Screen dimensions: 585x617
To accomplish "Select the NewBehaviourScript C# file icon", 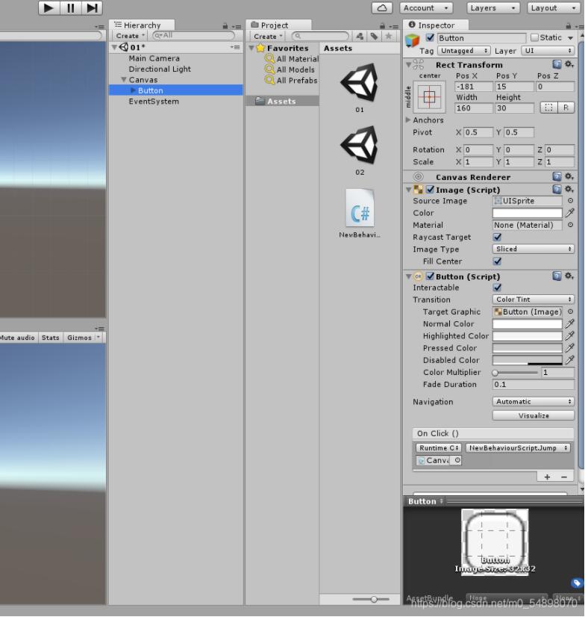I will pos(359,208).
